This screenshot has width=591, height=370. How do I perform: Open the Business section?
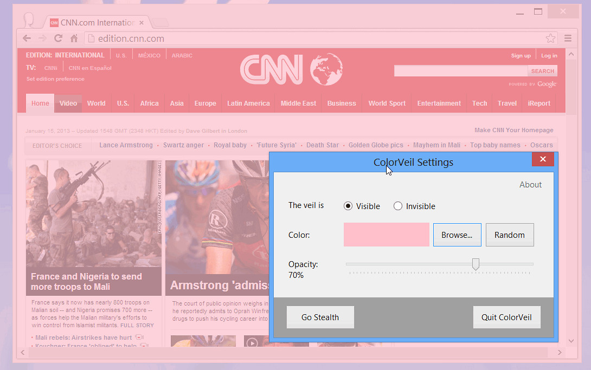[342, 103]
